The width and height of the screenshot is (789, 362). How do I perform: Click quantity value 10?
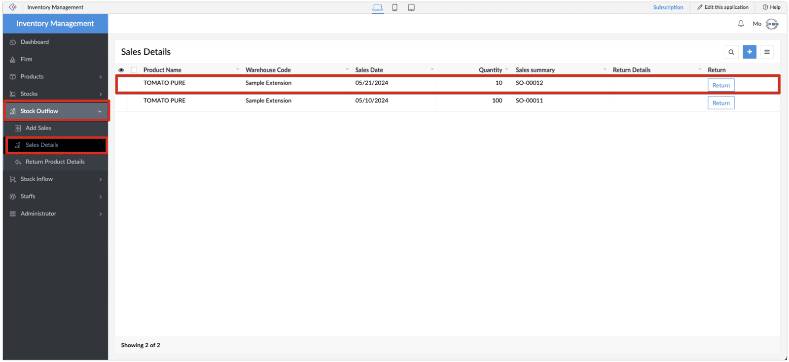499,83
